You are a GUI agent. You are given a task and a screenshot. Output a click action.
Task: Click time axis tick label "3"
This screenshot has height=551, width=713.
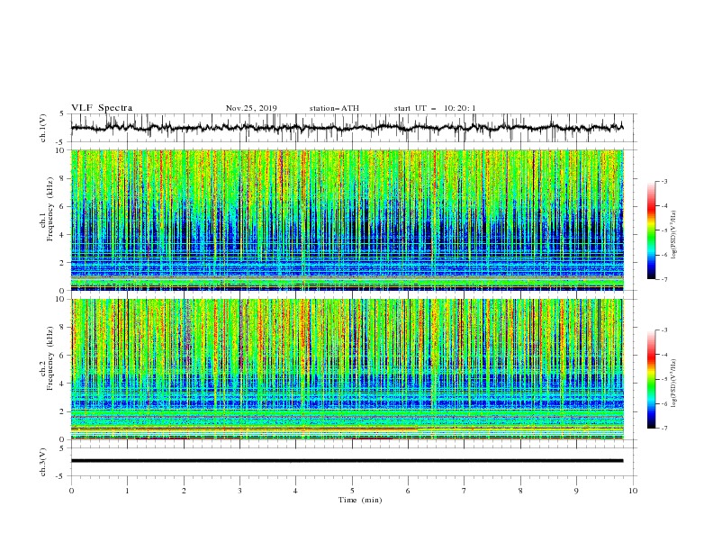pyautogui.click(x=239, y=491)
